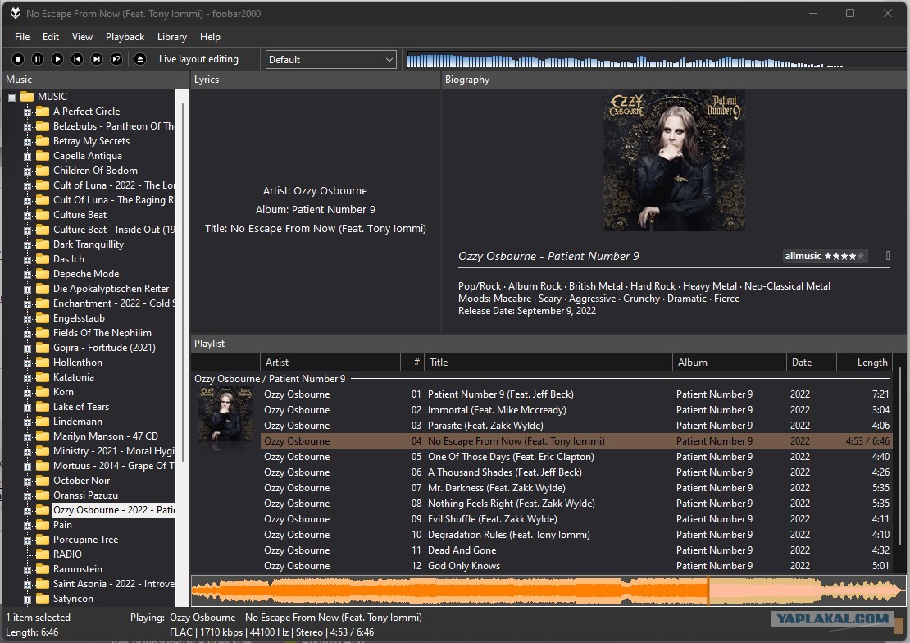Click the spectrum visualization in toolbar
The width and height of the screenshot is (910, 643).
(x=656, y=60)
